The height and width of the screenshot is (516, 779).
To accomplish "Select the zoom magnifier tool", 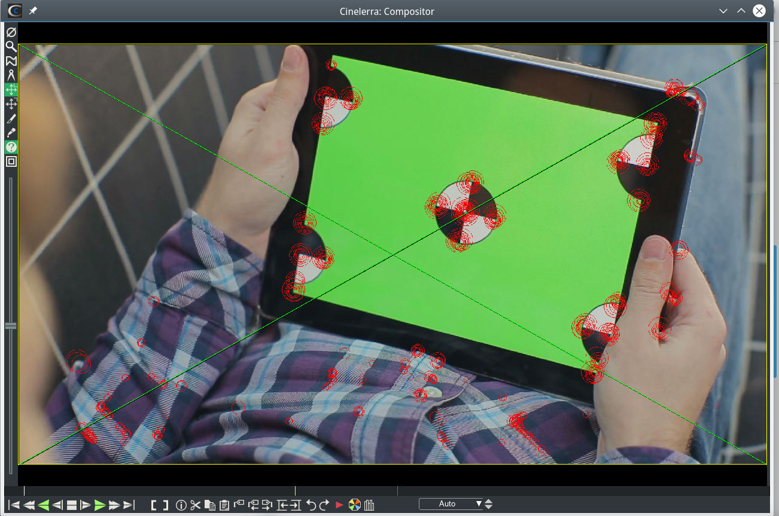I will 11,46.
